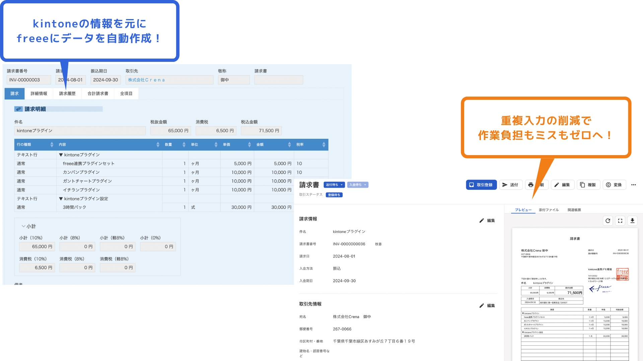
Task: Select the 合計請求書 tab
Action: coord(98,94)
